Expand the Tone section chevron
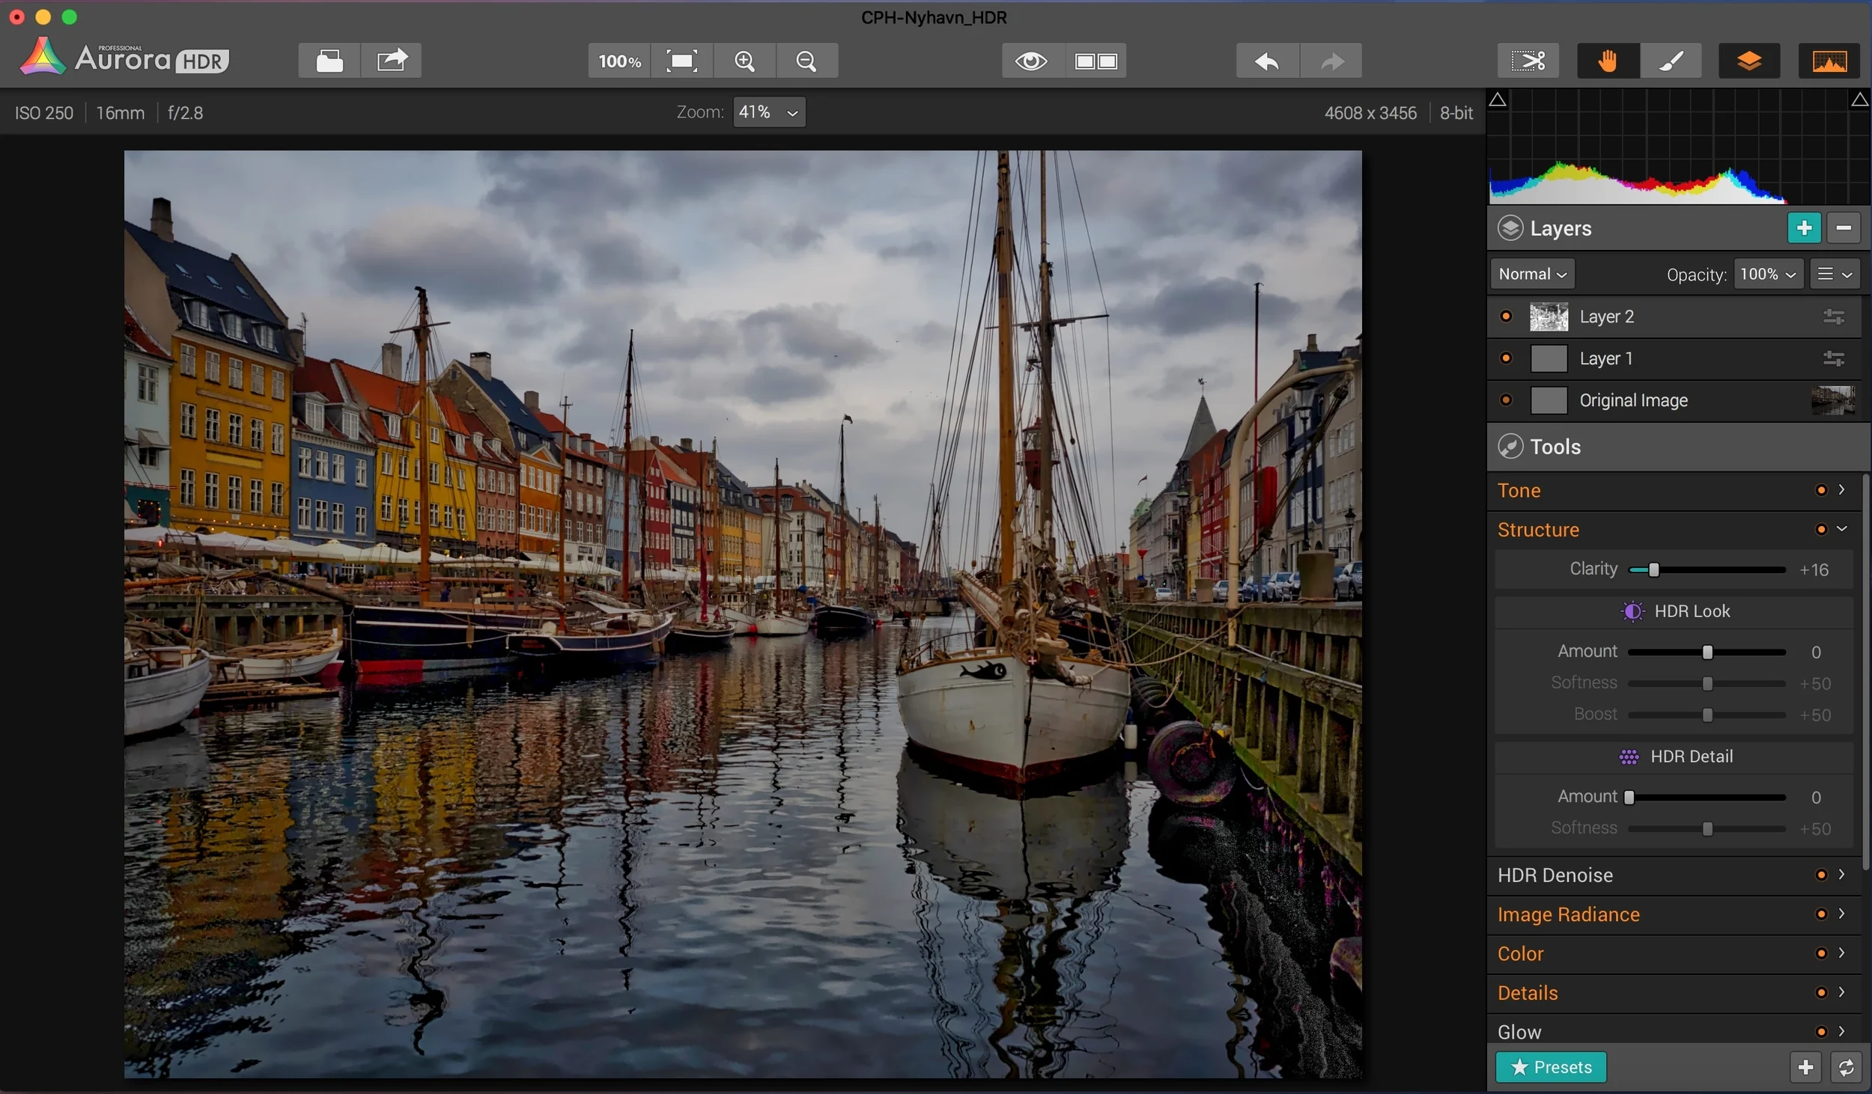The height and width of the screenshot is (1094, 1872). point(1842,489)
